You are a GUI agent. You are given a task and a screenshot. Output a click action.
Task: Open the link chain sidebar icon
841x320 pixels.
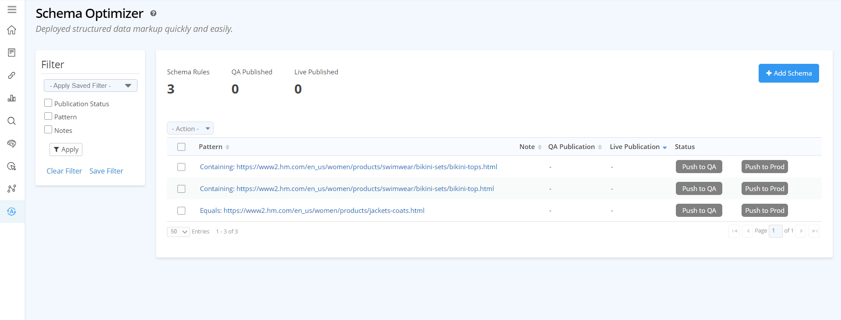[x=12, y=76]
